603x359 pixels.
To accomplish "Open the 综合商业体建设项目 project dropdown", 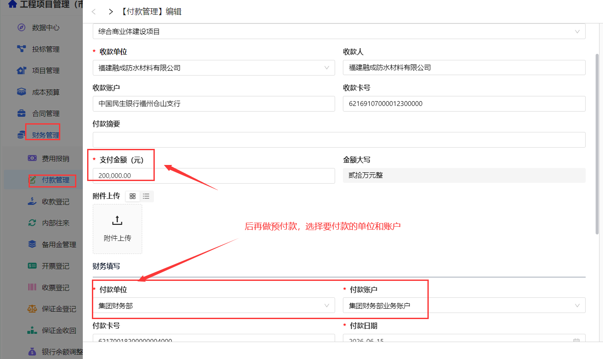I will click(339, 31).
